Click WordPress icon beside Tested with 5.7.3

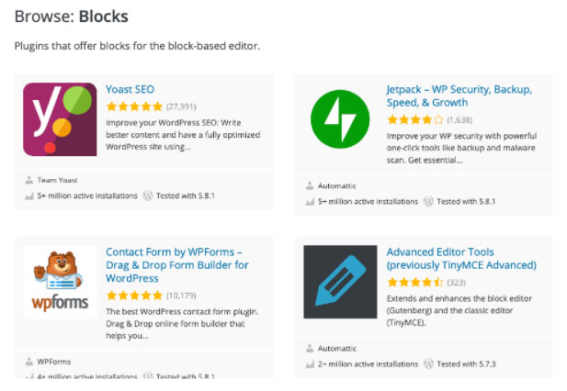[x=429, y=363]
